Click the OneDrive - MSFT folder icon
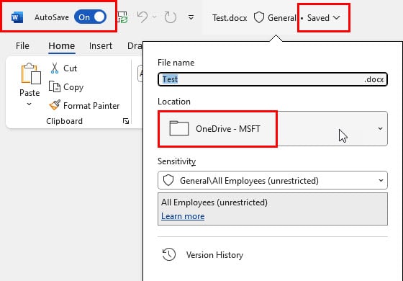The image size is (403, 281). (179, 128)
